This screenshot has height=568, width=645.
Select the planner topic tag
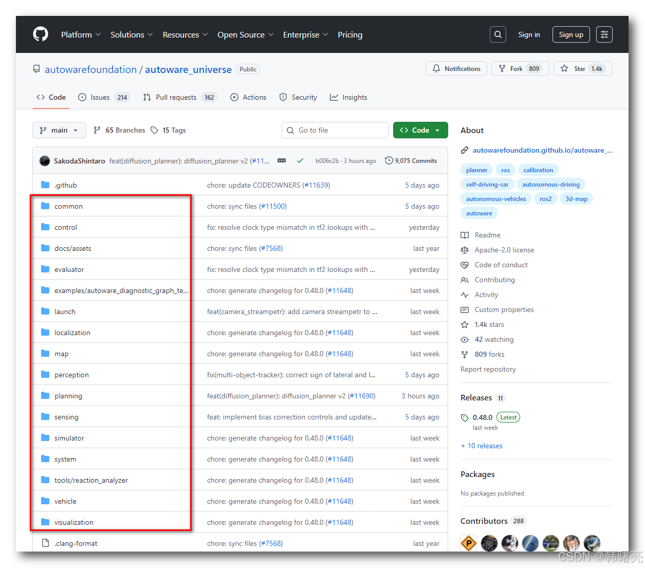tap(476, 170)
